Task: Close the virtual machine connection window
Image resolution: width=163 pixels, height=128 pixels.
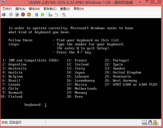Action: (x=156, y=2)
